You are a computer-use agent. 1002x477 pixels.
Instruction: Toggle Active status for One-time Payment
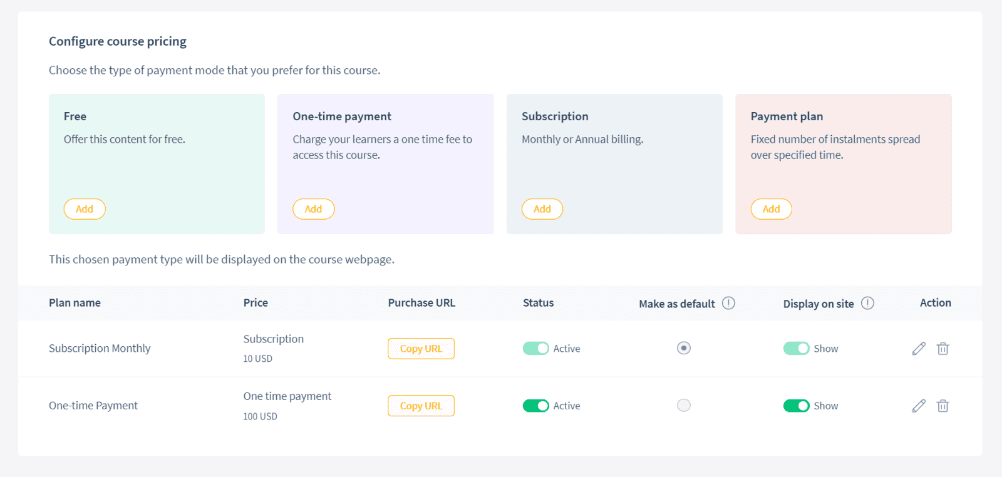[536, 406]
